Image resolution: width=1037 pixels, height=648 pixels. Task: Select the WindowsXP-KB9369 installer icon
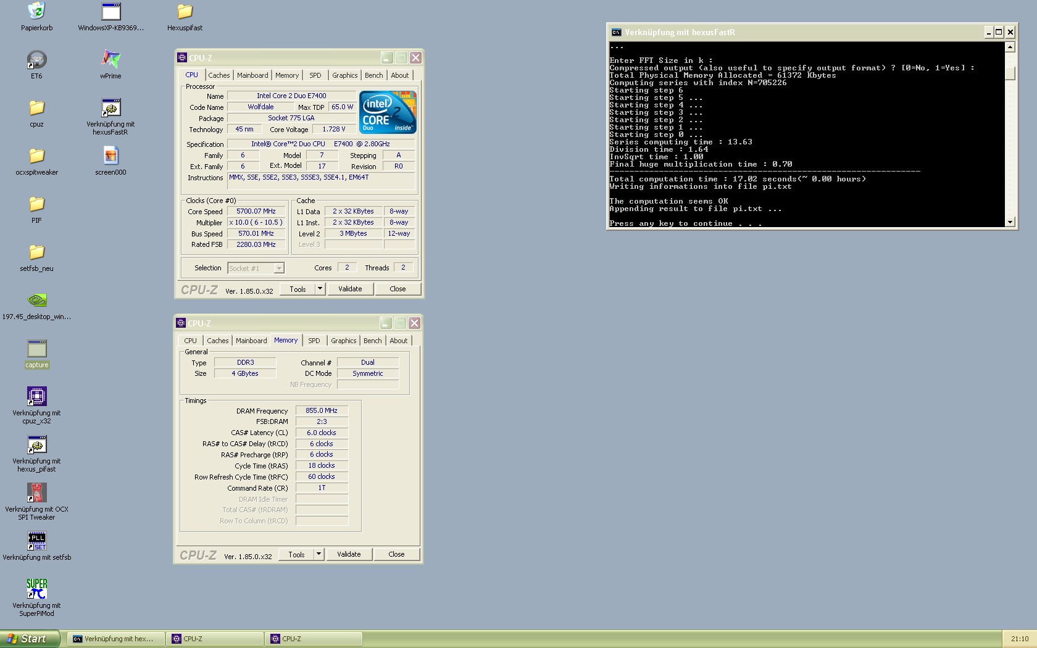(110, 12)
